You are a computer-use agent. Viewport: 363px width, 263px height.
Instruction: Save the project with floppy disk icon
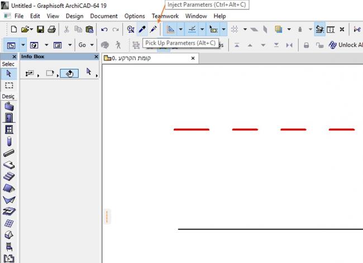click(x=40, y=29)
